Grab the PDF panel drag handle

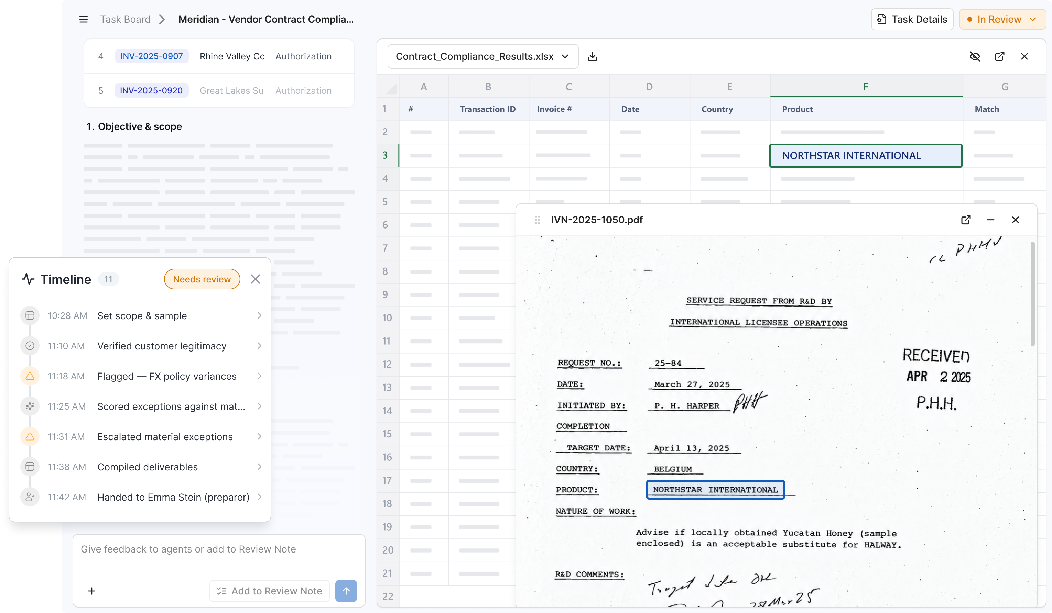click(537, 220)
